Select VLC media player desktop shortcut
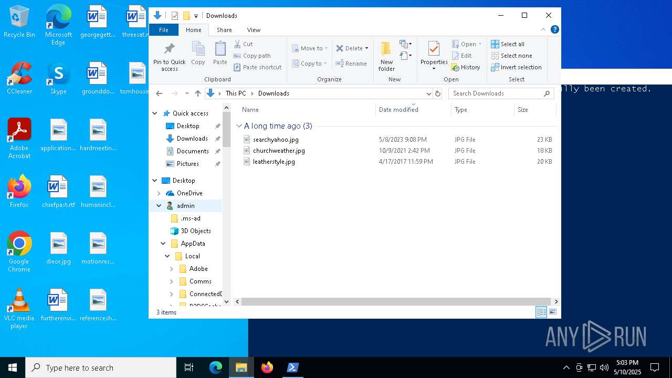This screenshot has height=378, width=672. tap(19, 309)
